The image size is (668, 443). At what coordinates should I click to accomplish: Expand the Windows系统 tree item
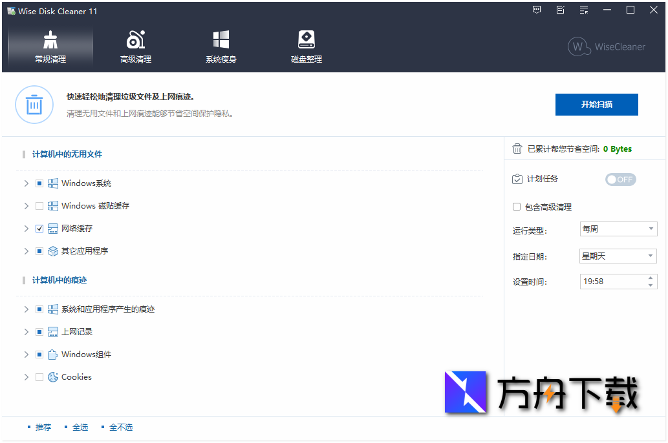point(26,183)
